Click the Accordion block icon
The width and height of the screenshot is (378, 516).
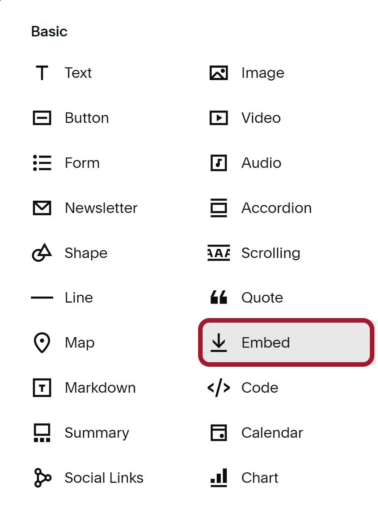point(219,208)
